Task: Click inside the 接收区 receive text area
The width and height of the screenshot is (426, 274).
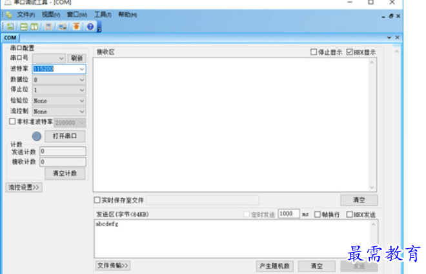Action: click(x=231, y=124)
